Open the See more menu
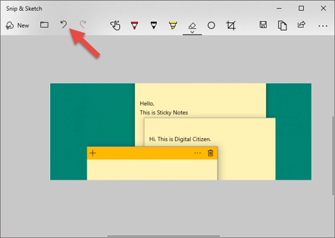This screenshot has width=335, height=238. click(x=323, y=26)
